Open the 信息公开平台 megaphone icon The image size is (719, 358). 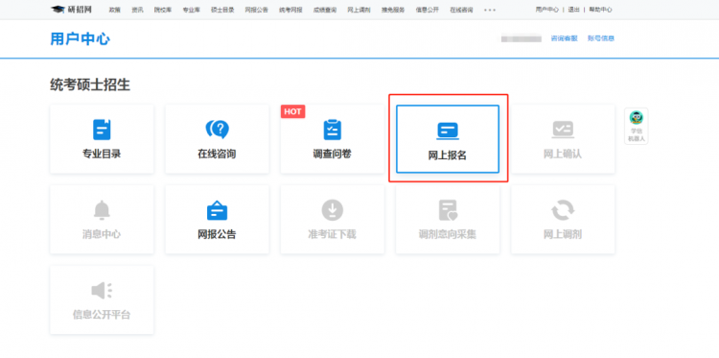point(102,291)
